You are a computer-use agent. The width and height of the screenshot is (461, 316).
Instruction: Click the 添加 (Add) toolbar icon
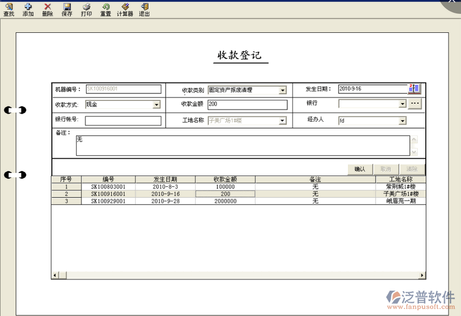(28, 9)
